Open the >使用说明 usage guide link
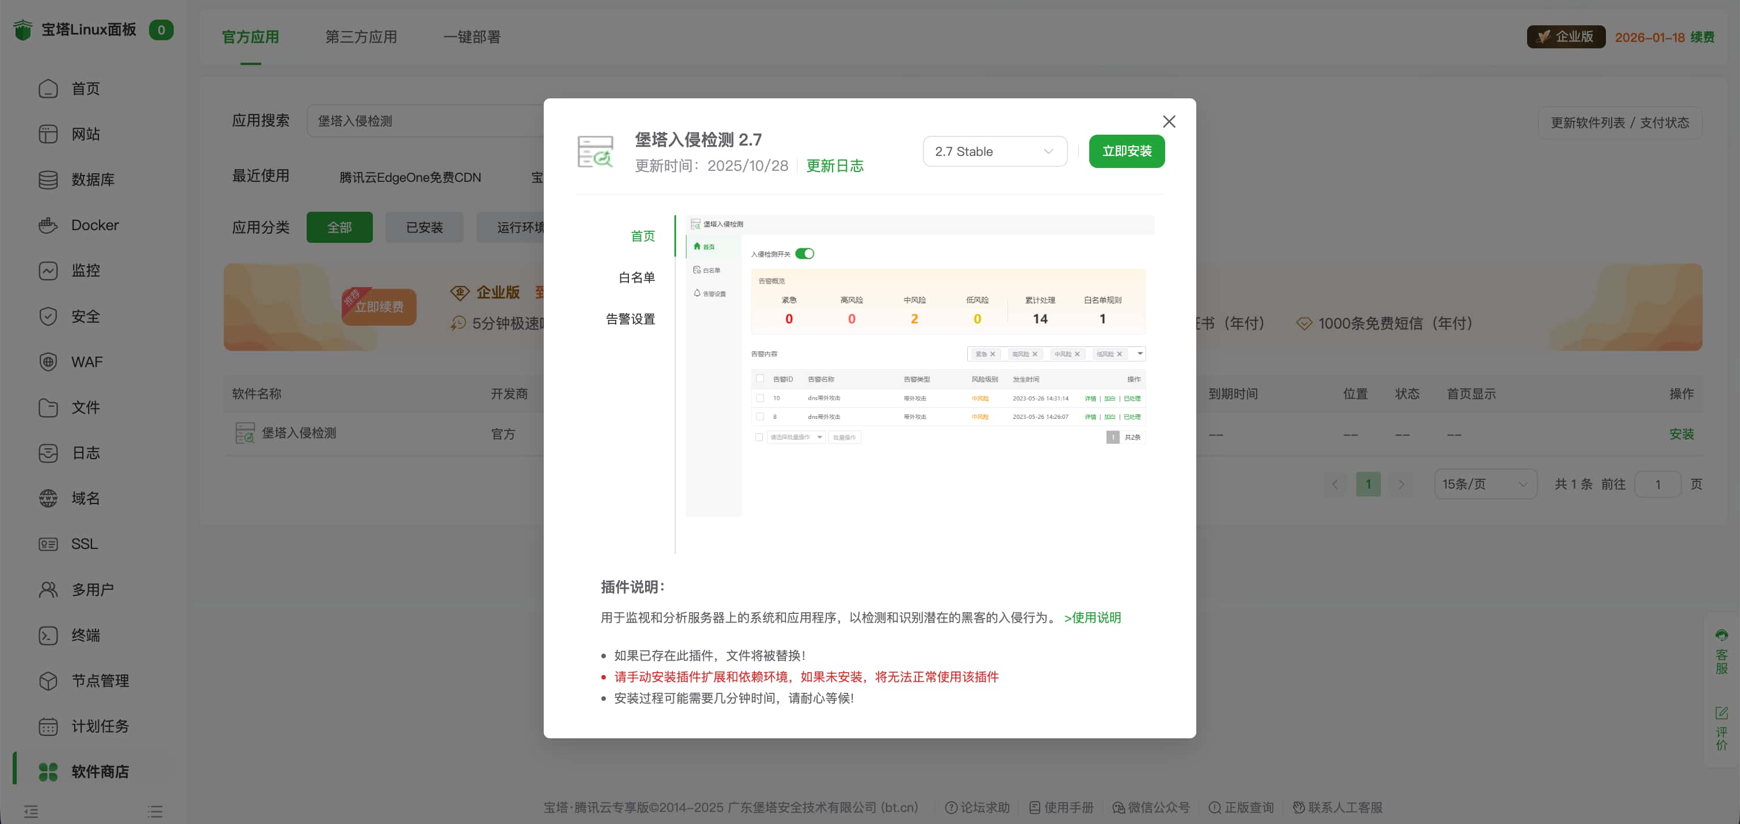The image size is (1740, 824). click(x=1092, y=617)
